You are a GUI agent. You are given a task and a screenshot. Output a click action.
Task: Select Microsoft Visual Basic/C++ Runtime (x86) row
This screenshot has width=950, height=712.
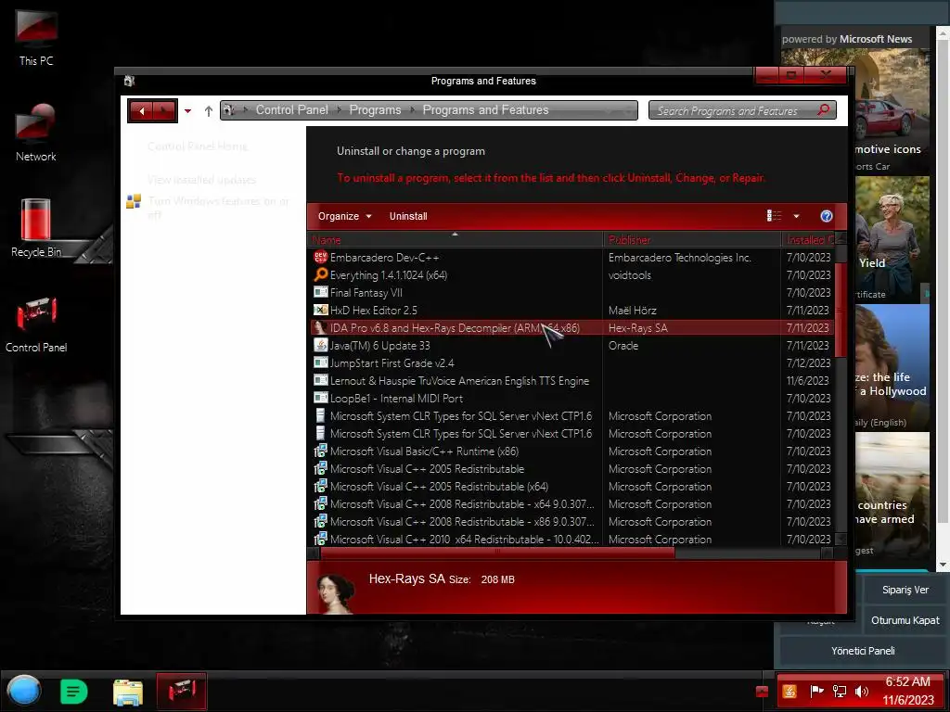click(571, 451)
